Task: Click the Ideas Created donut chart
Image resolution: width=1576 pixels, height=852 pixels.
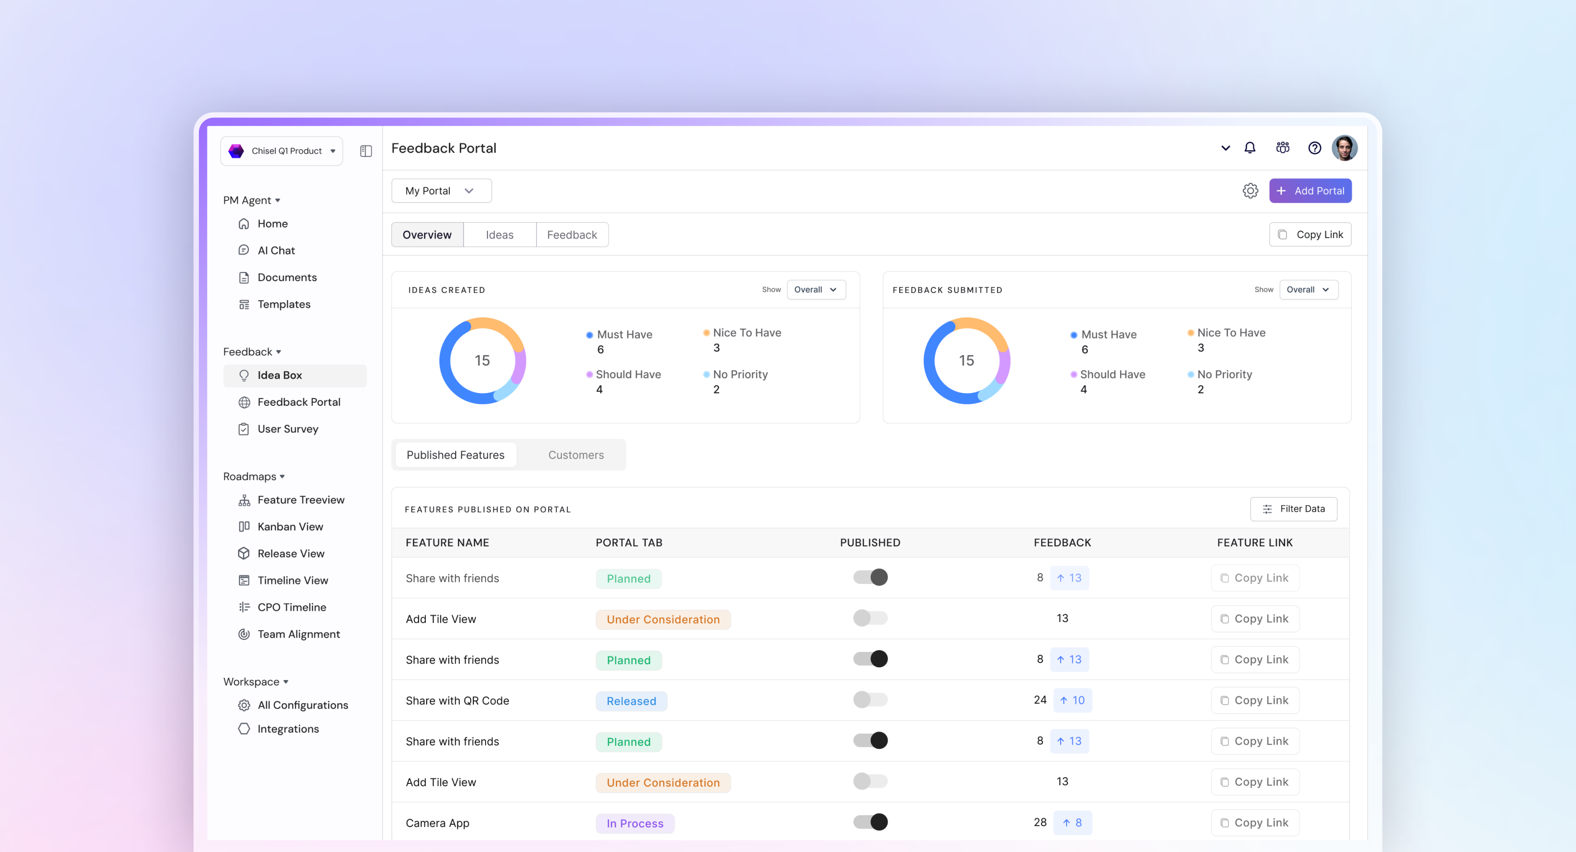Action: [482, 360]
